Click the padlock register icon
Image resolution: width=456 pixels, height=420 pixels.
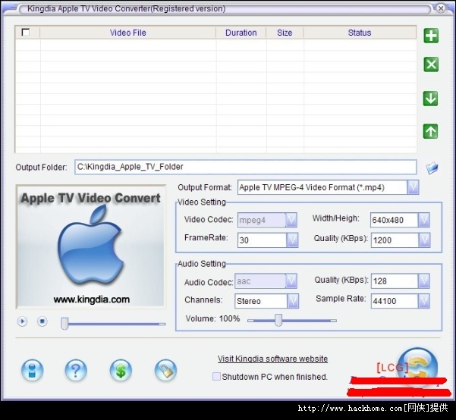[x=165, y=370]
